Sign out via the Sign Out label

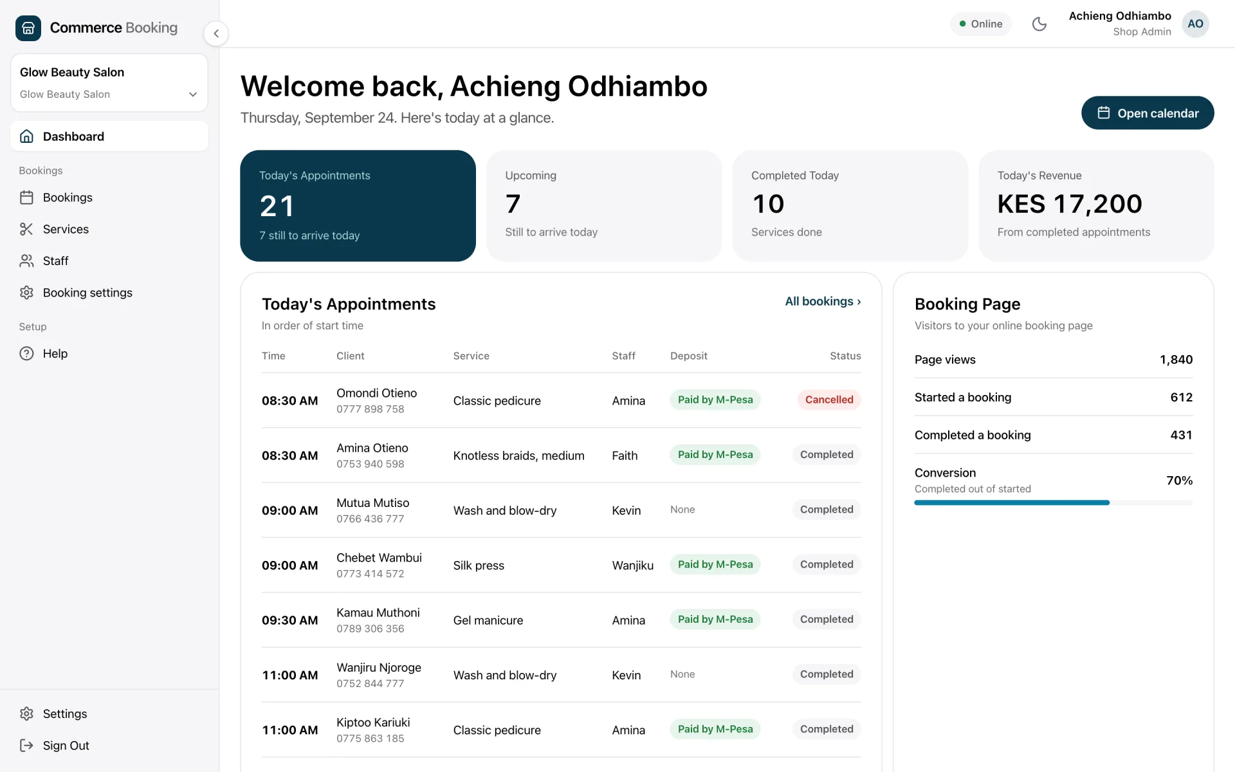tap(66, 745)
